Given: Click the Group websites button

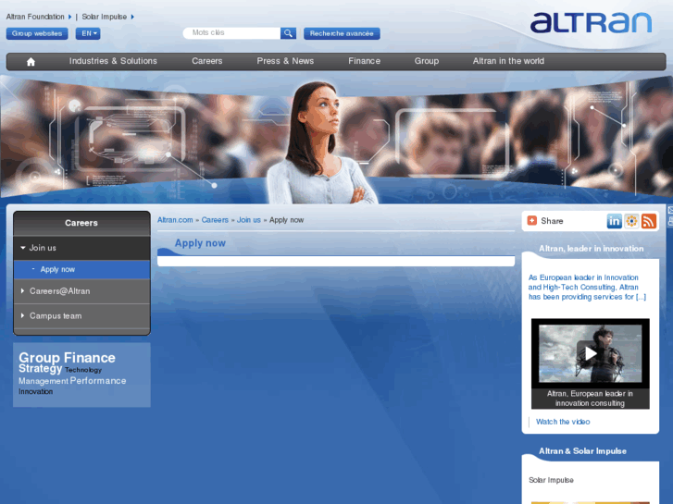Looking at the screenshot, I should point(37,33).
